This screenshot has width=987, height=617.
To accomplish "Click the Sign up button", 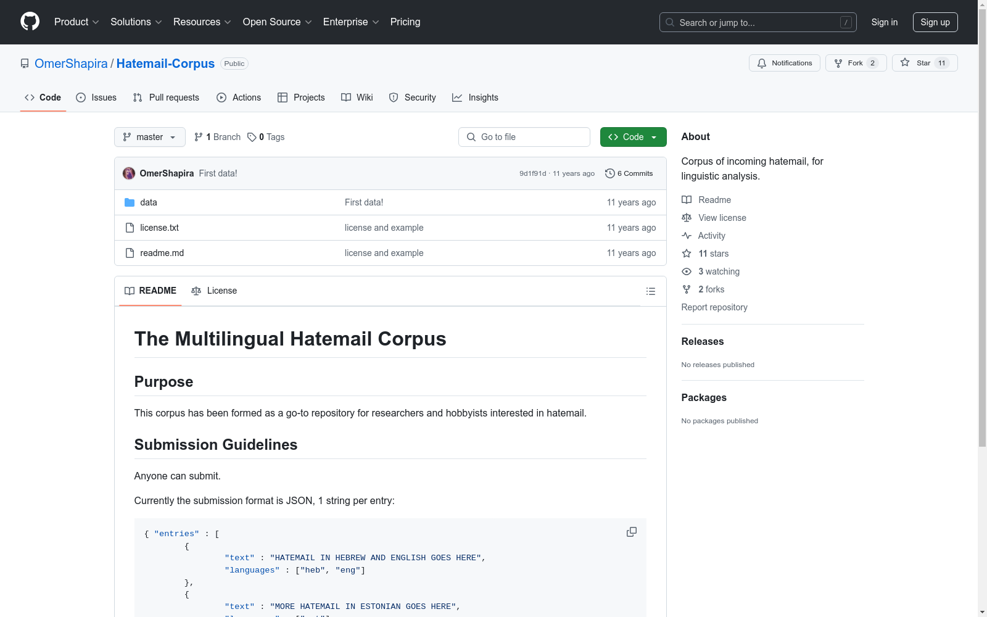I will pos(935,22).
